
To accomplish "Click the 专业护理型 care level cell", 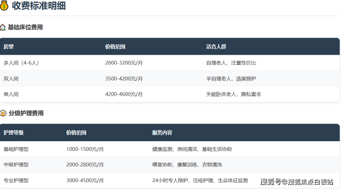I will tap(16, 180).
